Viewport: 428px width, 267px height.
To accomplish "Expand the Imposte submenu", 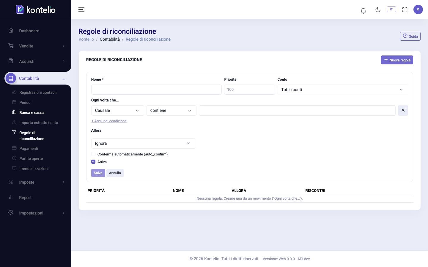I will click(64, 182).
